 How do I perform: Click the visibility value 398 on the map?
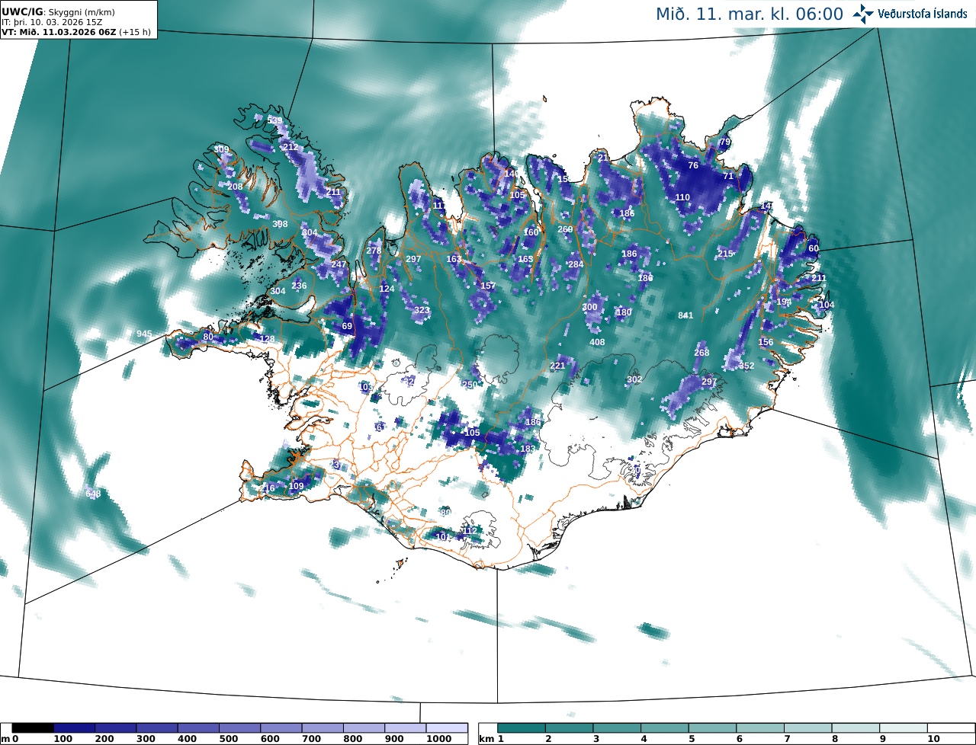(280, 224)
